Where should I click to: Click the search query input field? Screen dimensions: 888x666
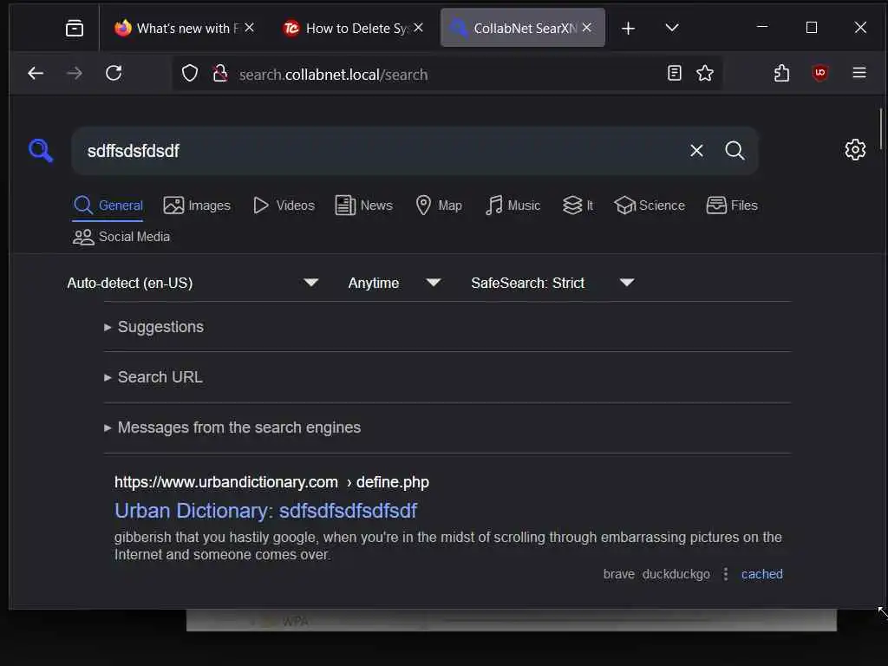(380, 151)
